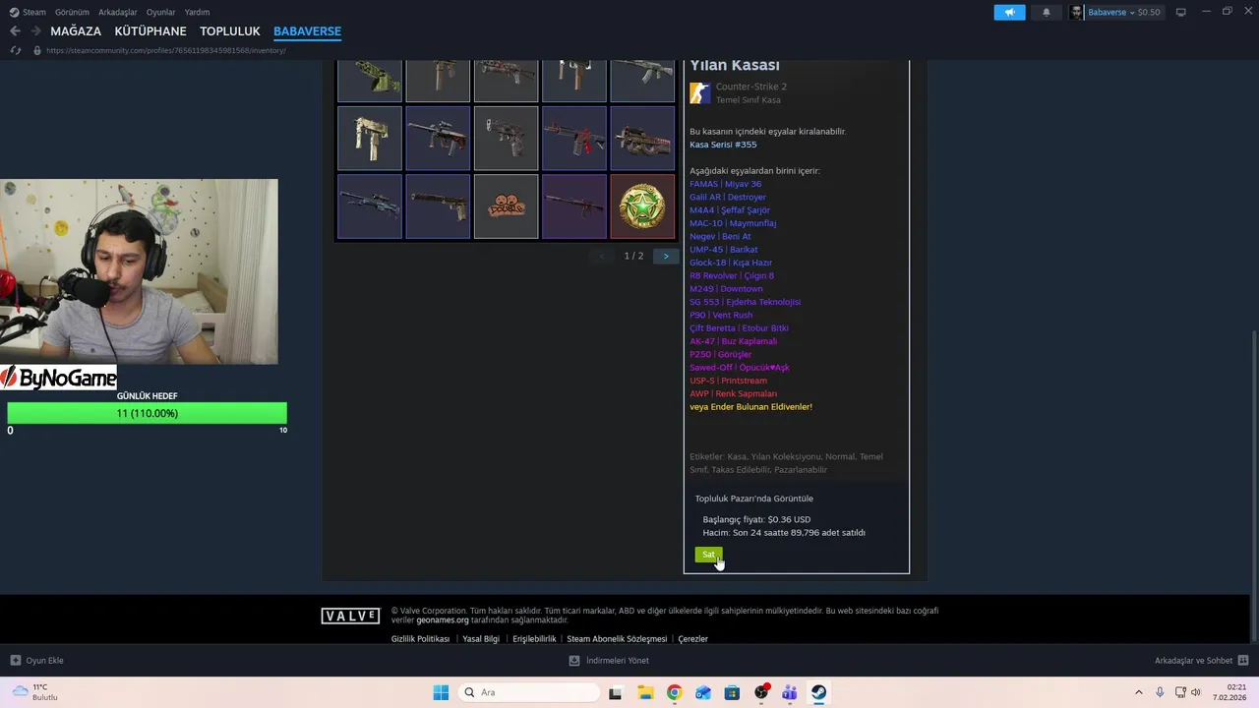The width and height of the screenshot is (1259, 708).
Task: Click 'Kasa Serisi #355' text
Action: click(x=723, y=145)
